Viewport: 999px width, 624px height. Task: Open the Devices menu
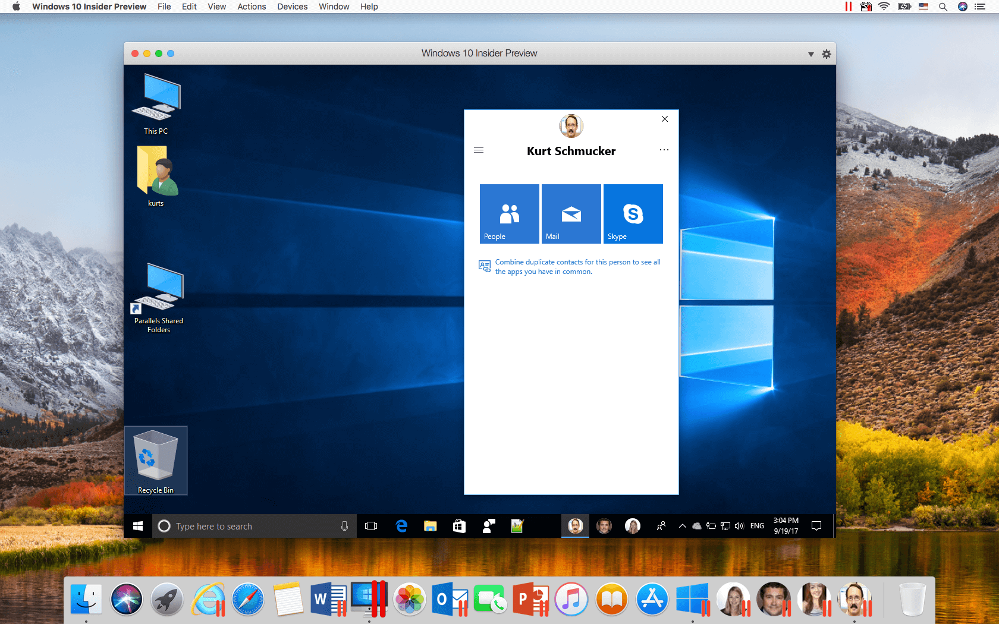[x=292, y=7]
